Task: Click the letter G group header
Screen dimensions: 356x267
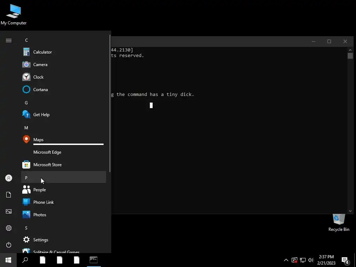Action: [64, 103]
